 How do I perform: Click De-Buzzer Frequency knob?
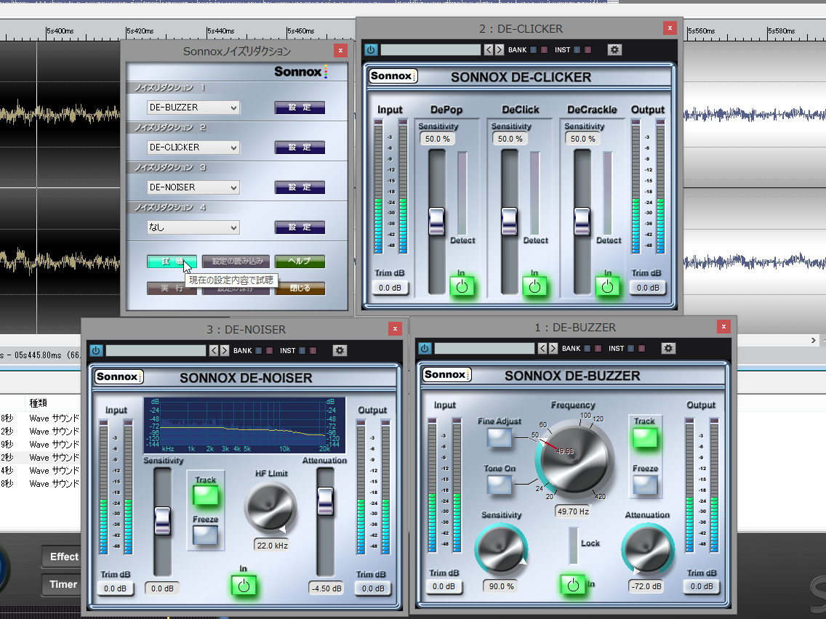(575, 459)
